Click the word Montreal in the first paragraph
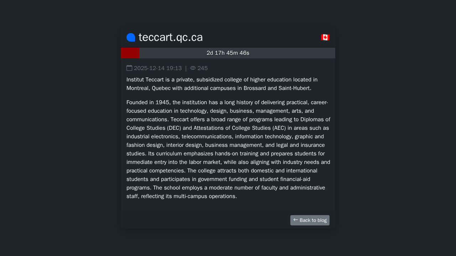The height and width of the screenshot is (256, 456). point(138,88)
